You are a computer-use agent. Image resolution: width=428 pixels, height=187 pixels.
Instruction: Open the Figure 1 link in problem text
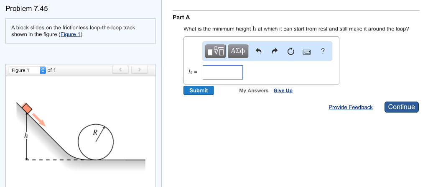click(x=71, y=34)
